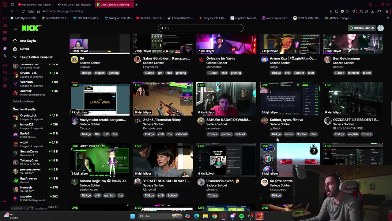
Task: Open the ad blocker shield icon
Action: (342, 11)
